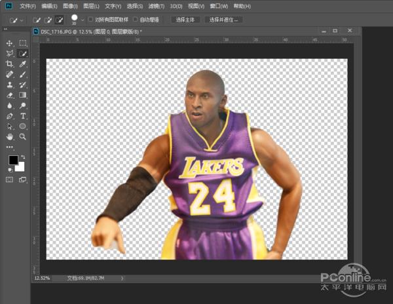Expand the collapsed toolbox double-arrow
The image size is (393, 304).
tap(5, 29)
